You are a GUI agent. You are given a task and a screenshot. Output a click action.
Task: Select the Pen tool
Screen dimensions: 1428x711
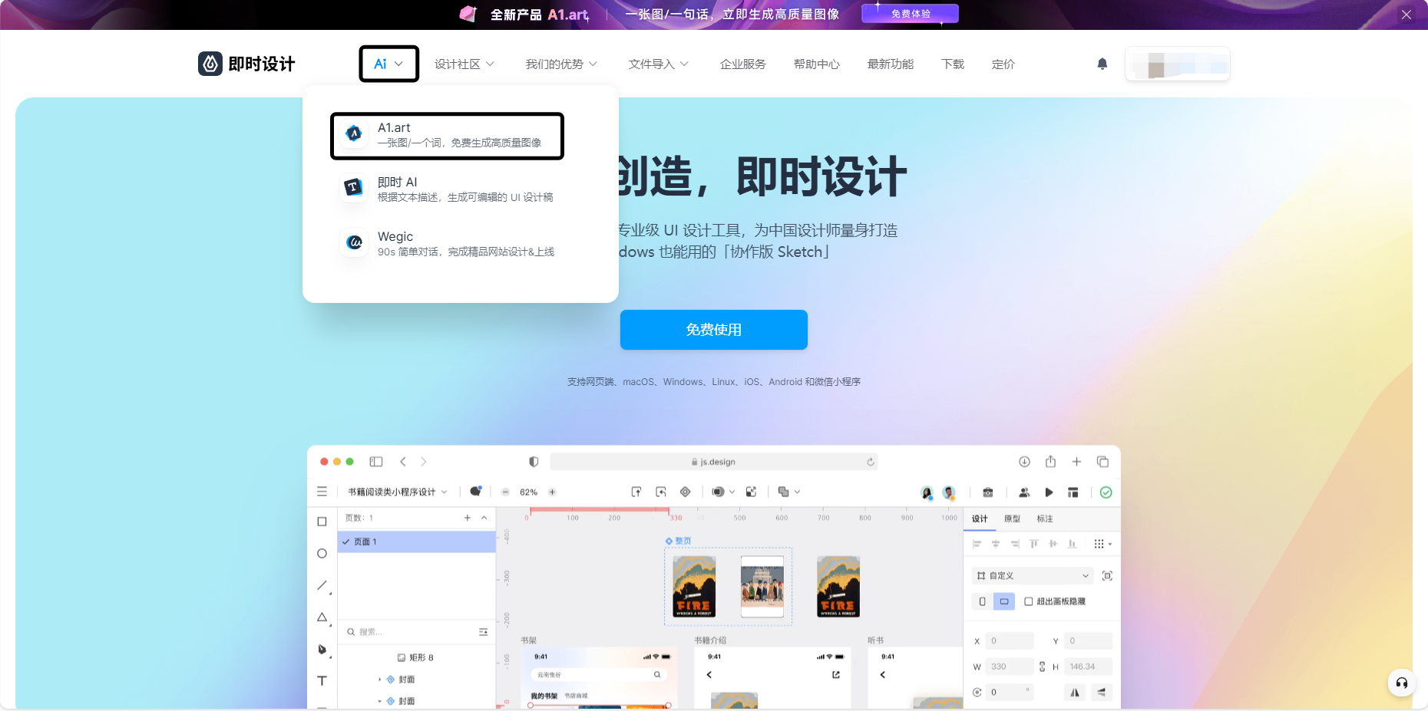coord(322,650)
